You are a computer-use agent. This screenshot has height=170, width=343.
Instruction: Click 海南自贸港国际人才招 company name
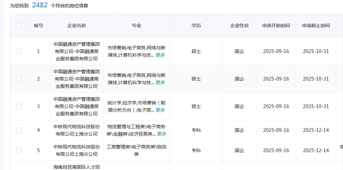click(x=76, y=167)
